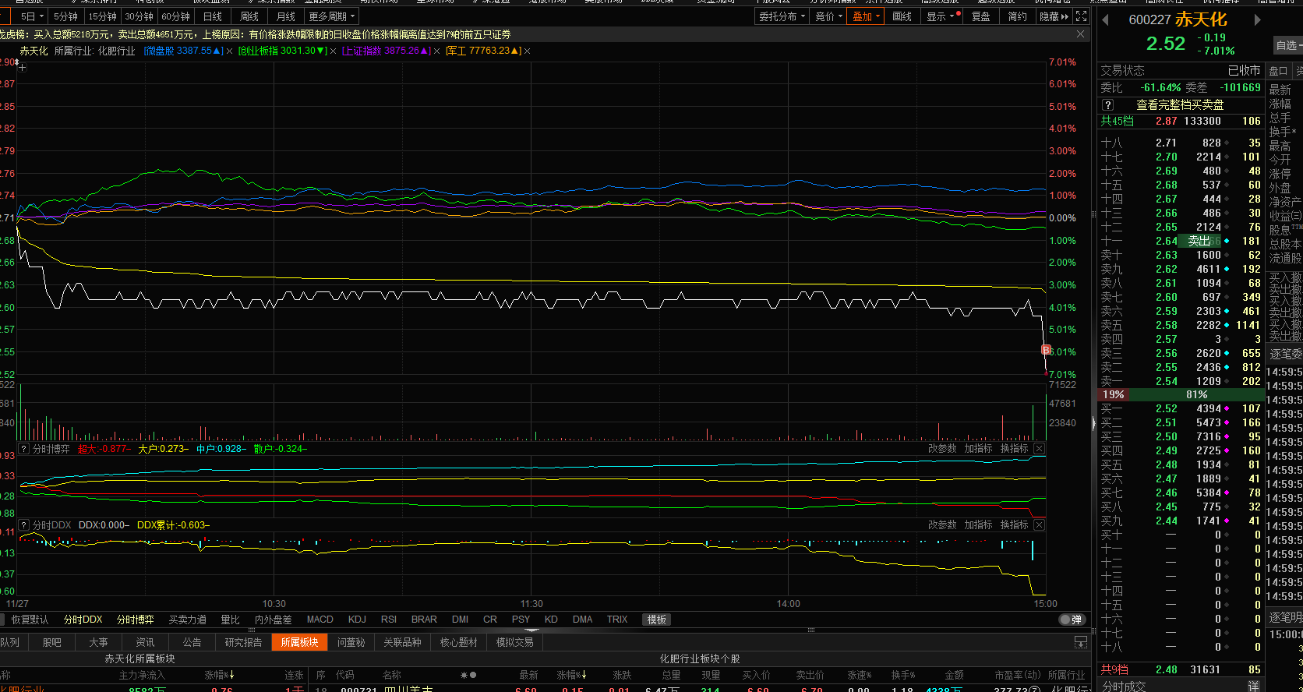Toggle the 弹 popup switch
Viewport: 1303px width, 692px height.
(x=1072, y=620)
